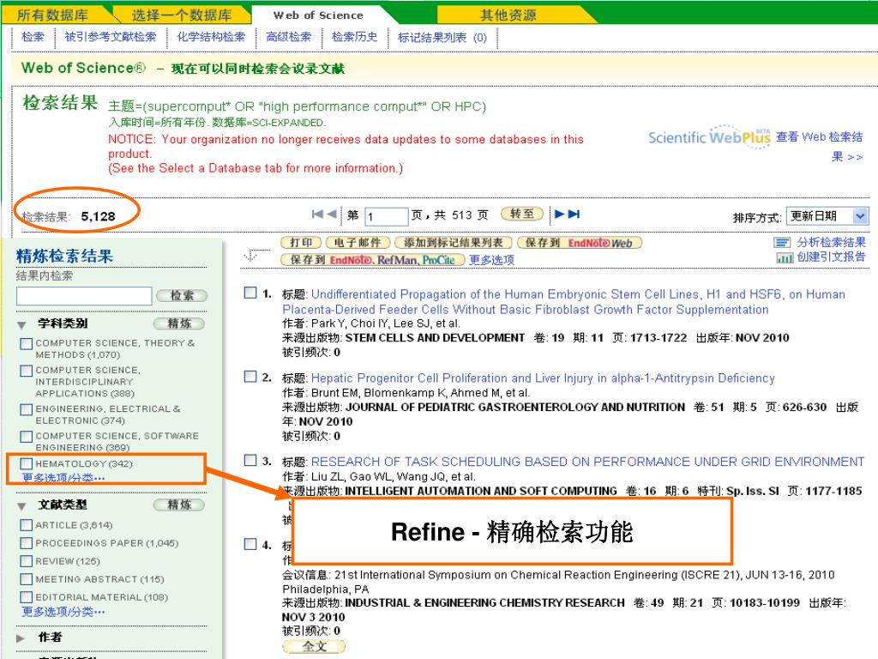Switch to 所有数据库 tab
Viewport: 878px width, 659px height.
point(52,15)
